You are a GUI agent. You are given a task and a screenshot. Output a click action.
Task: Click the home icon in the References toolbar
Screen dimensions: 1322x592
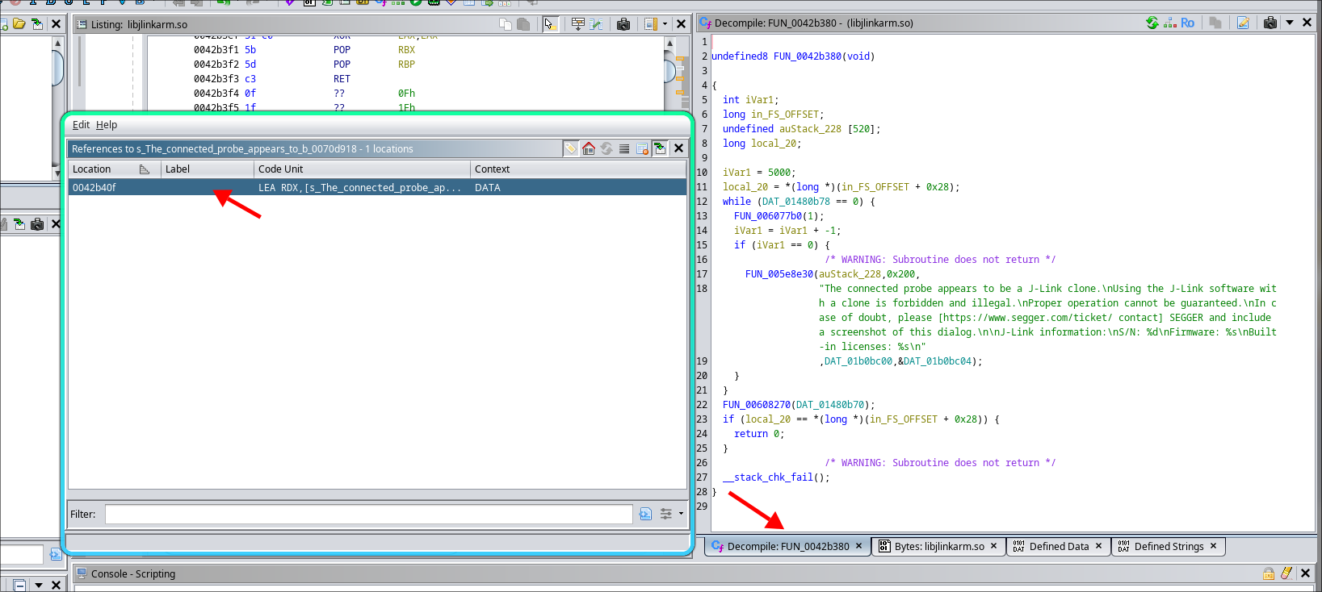[589, 148]
